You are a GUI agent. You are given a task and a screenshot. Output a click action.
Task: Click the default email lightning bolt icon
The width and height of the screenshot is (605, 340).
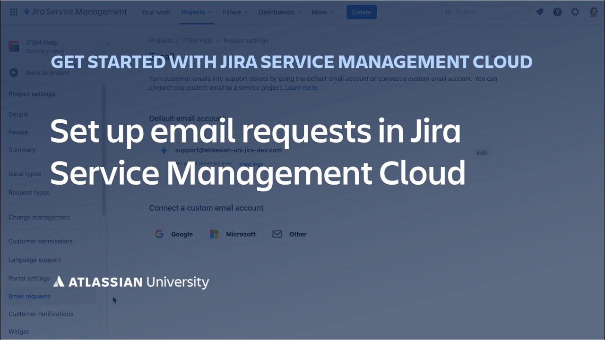coord(164,151)
